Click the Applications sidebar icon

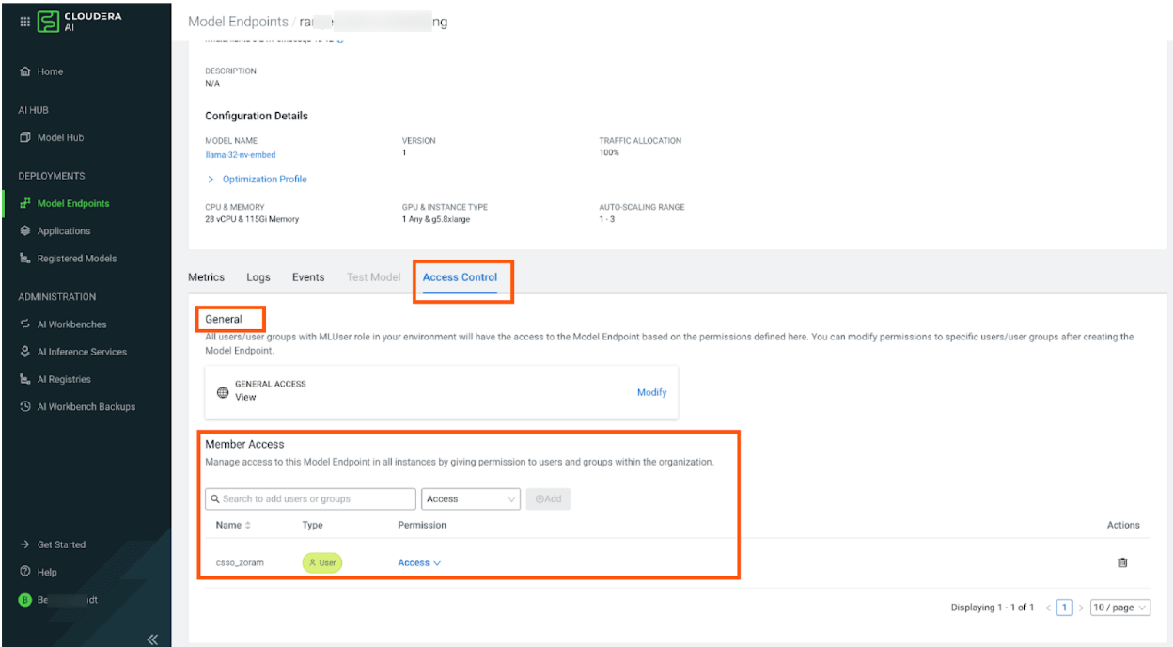(25, 231)
